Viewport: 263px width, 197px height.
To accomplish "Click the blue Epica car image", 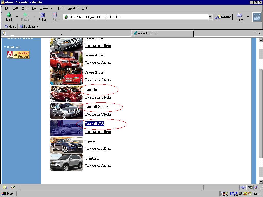I will tap(67, 145).
